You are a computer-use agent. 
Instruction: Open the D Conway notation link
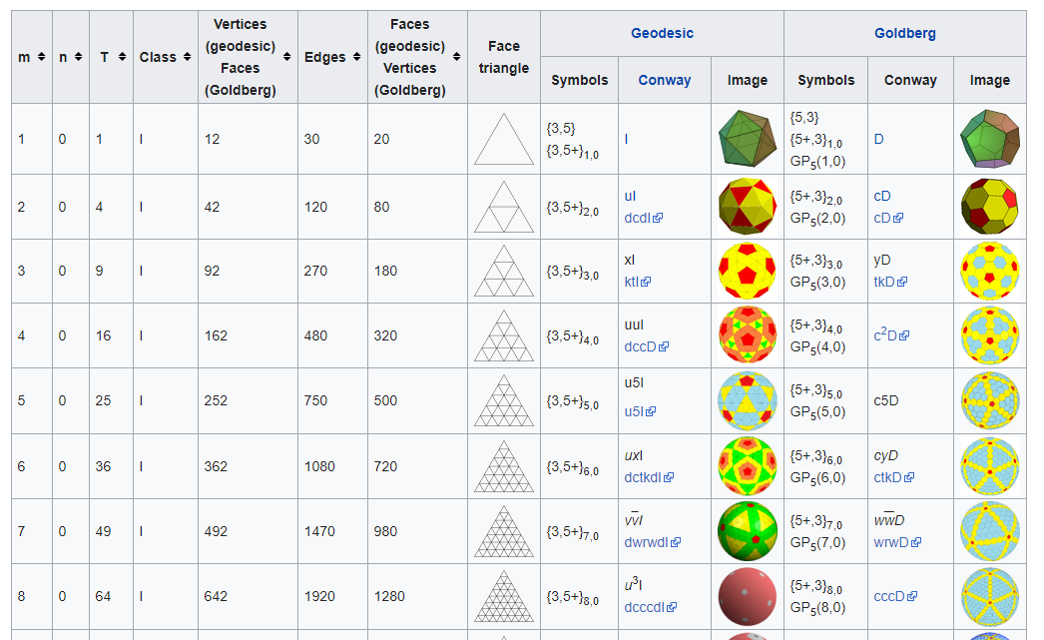[879, 140]
